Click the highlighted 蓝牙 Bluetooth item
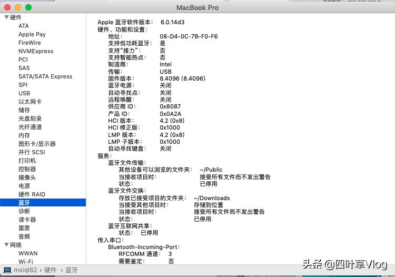The width and height of the screenshot is (395, 277). click(43, 203)
